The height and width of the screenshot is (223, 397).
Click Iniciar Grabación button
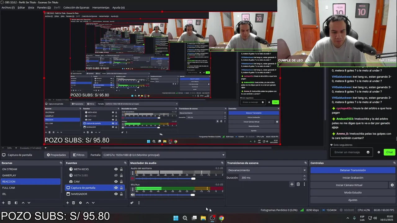pos(353,177)
